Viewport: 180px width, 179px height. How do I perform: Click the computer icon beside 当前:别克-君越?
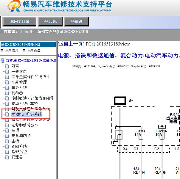(2, 60)
